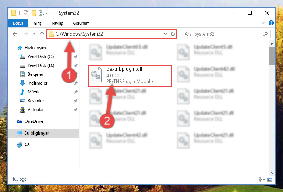
Task: Expand the ribbon with the chevron
Action: point(263,23)
